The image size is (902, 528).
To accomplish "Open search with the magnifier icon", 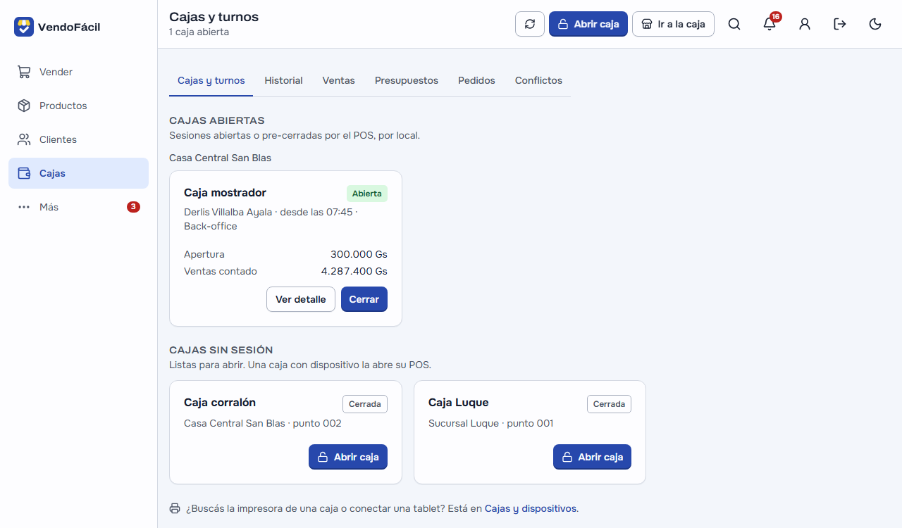I will (x=734, y=24).
